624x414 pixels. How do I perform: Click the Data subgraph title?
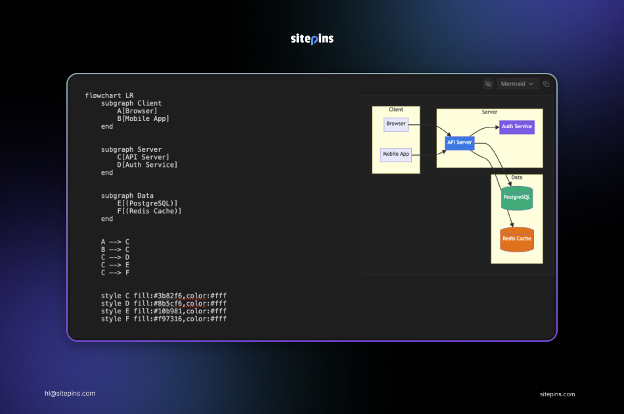(x=517, y=177)
